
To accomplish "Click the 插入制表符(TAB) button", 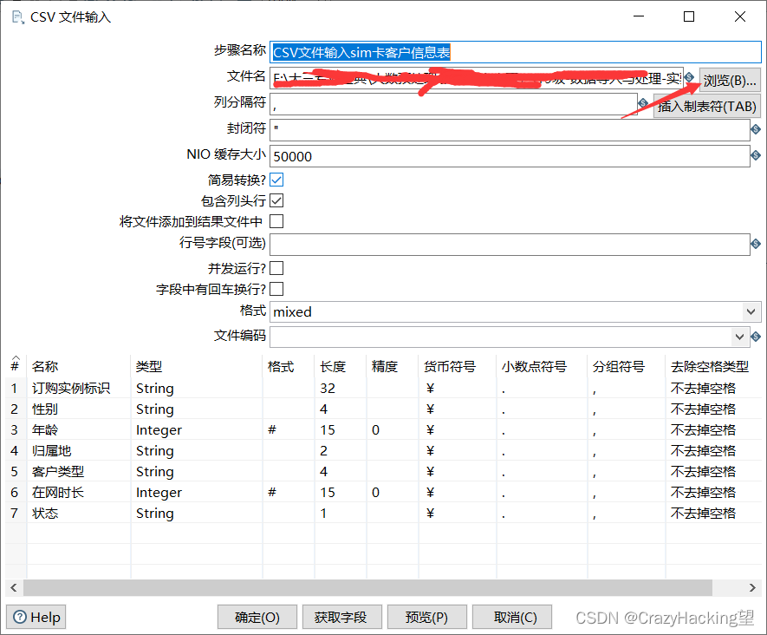I will tap(707, 106).
